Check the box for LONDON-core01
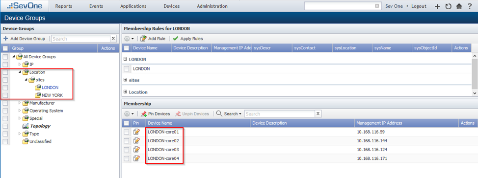The width and height of the screenshot is (478, 178). click(127, 132)
